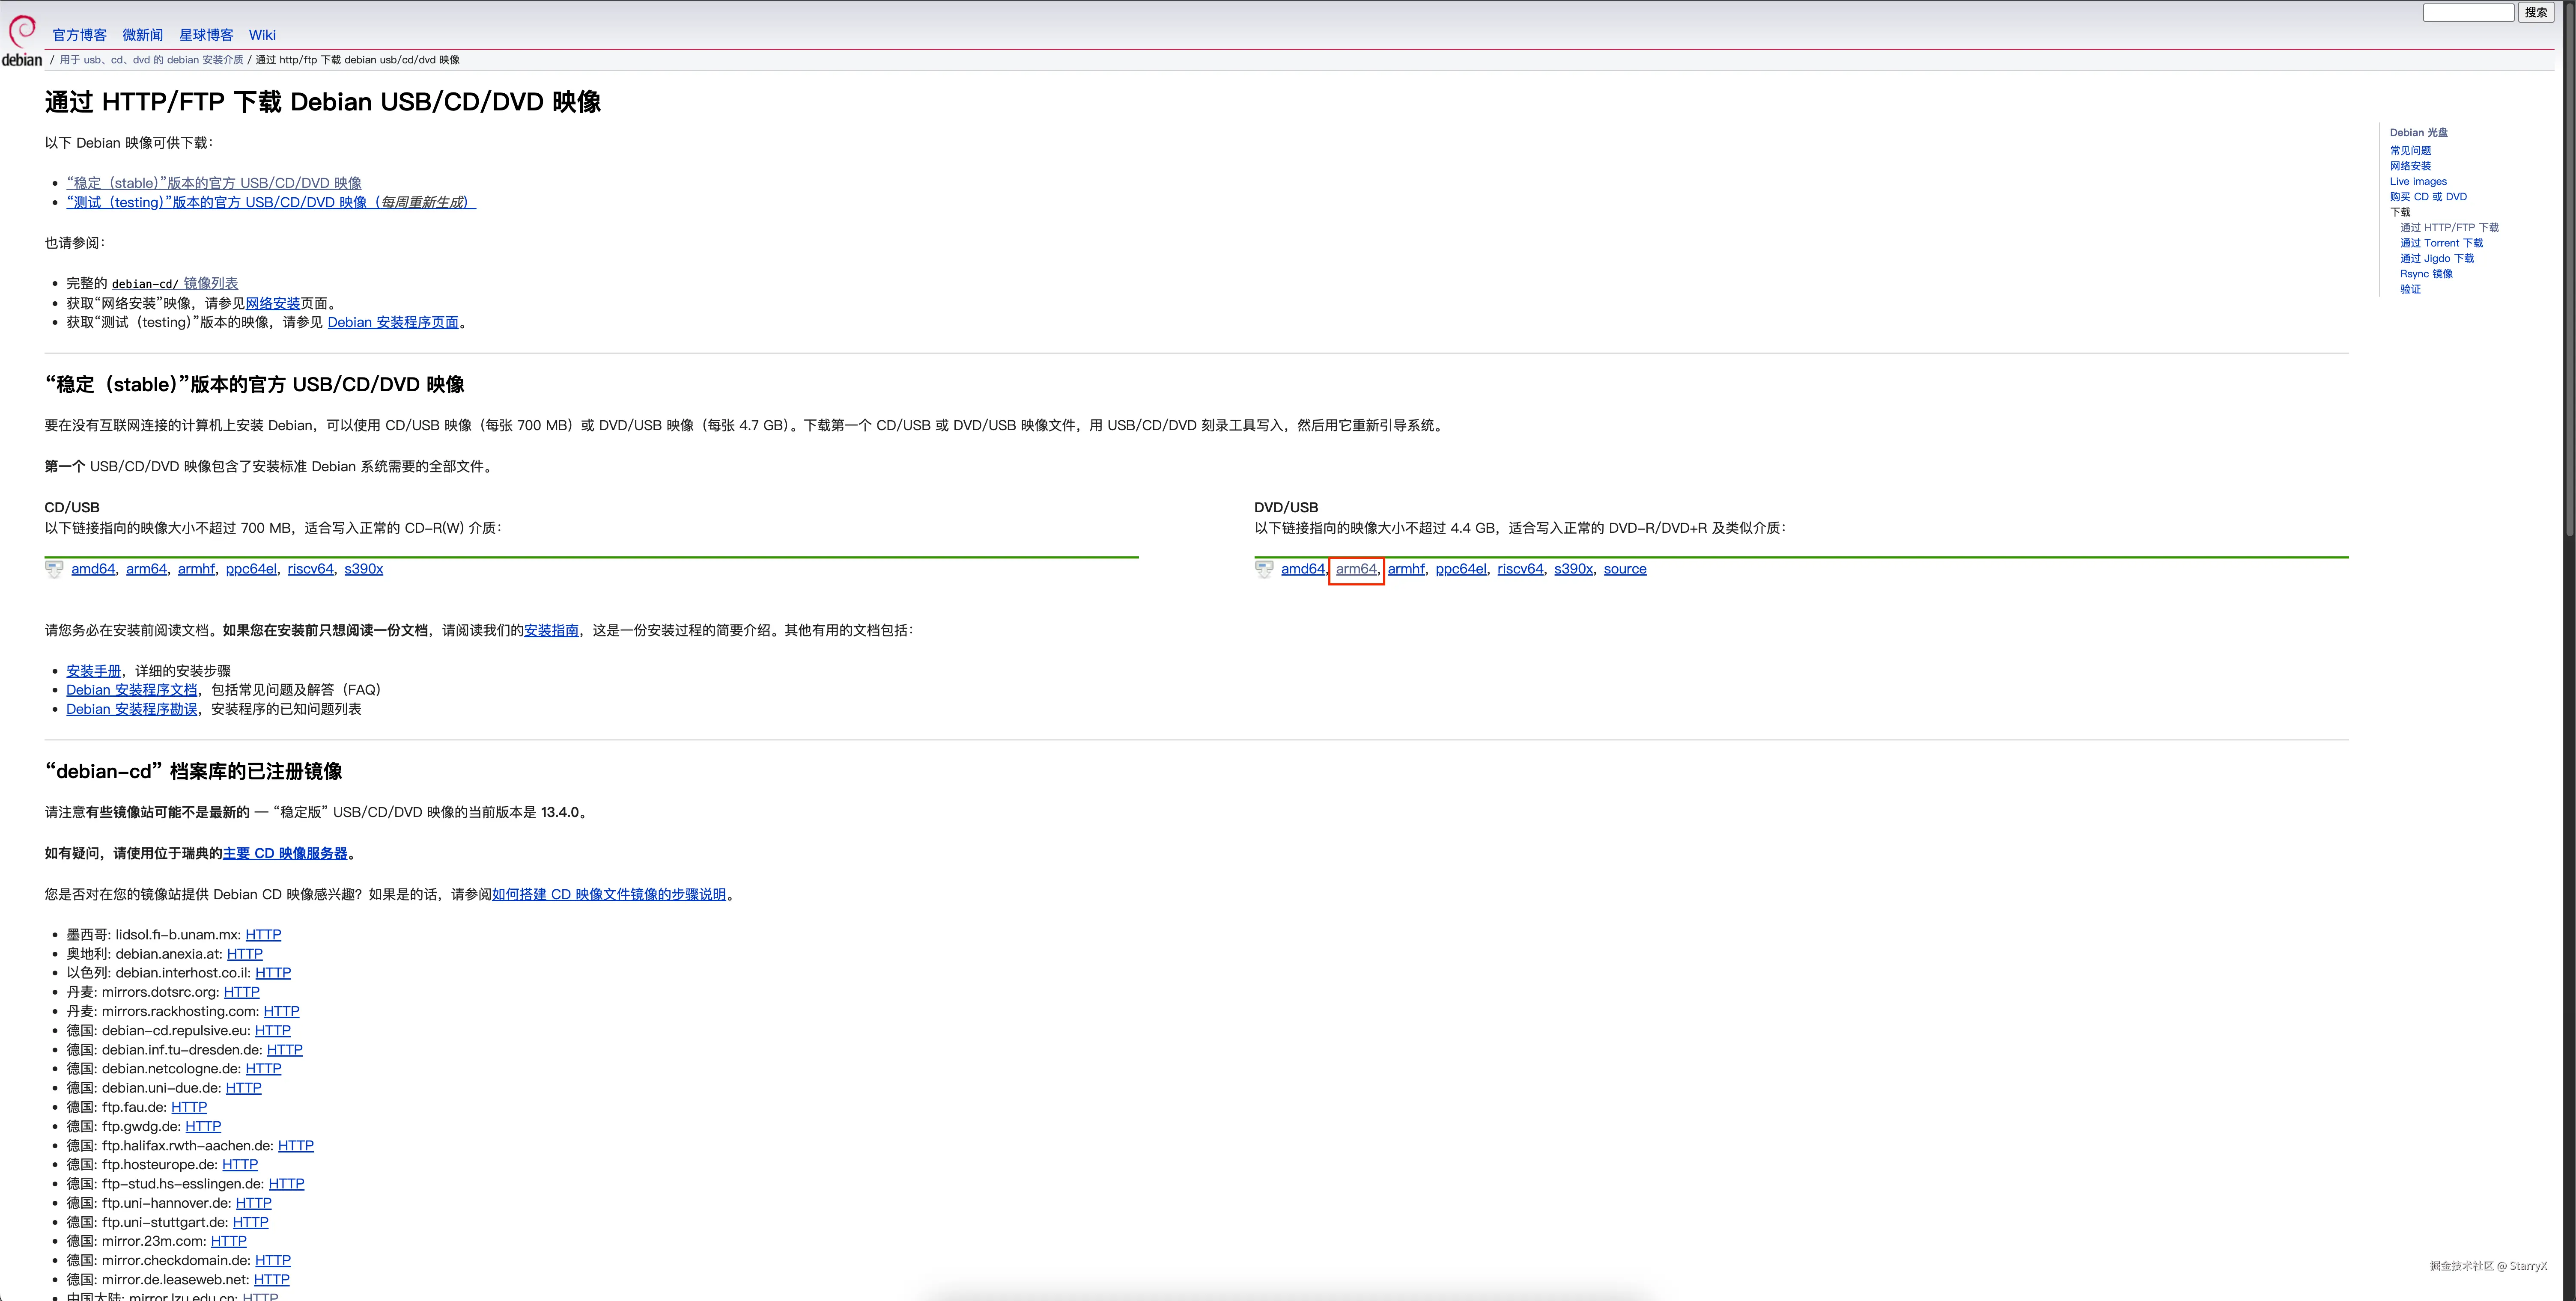Open the 安装指南 link
This screenshot has height=1301, width=2576.
tap(551, 630)
